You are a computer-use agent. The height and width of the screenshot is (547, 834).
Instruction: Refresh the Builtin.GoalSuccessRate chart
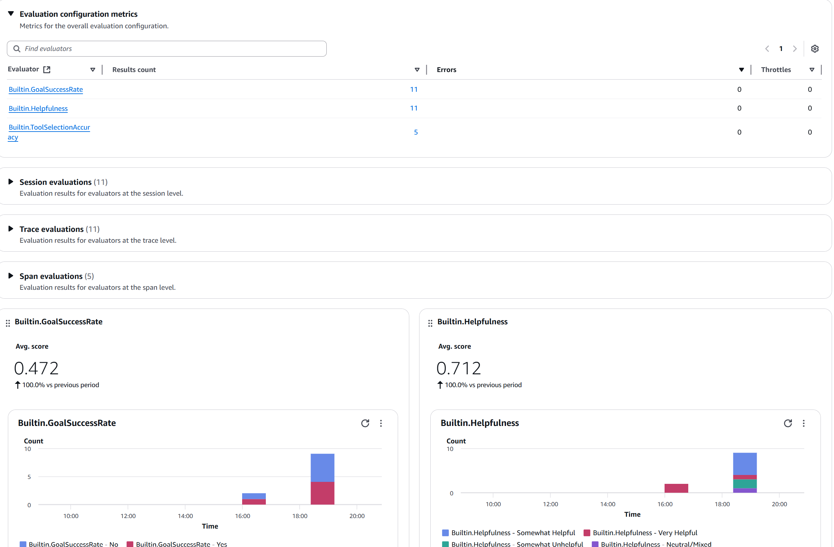click(x=365, y=423)
